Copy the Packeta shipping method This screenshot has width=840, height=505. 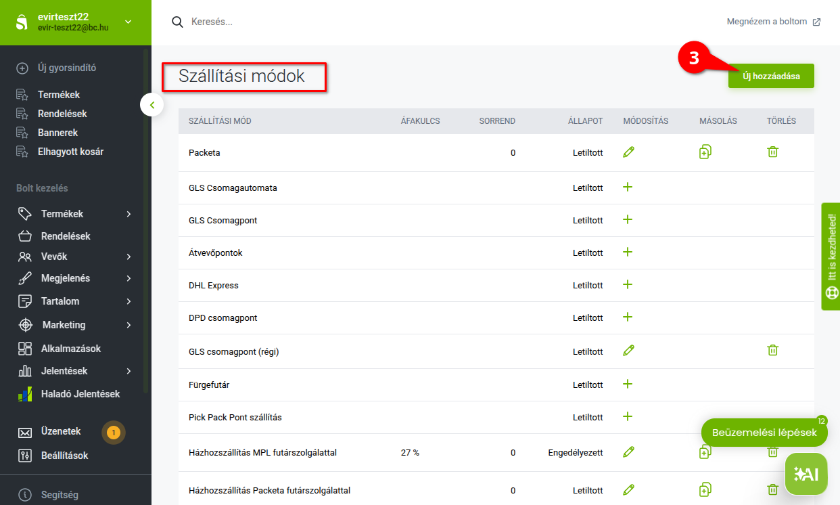(705, 152)
